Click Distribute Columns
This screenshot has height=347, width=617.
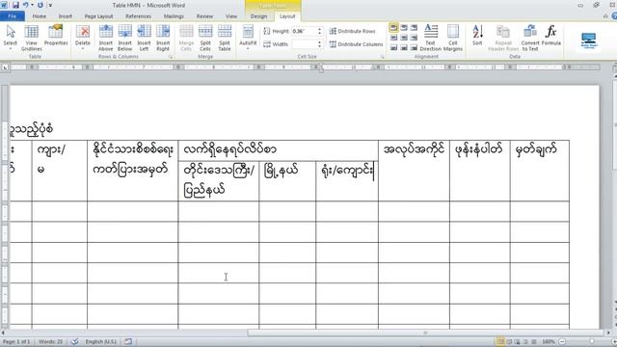356,44
